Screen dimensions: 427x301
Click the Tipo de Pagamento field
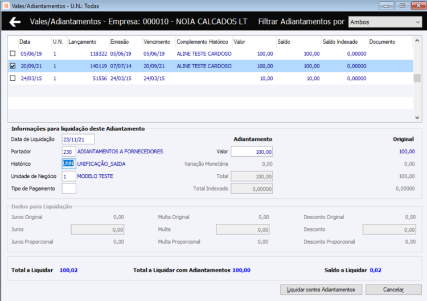click(69, 189)
